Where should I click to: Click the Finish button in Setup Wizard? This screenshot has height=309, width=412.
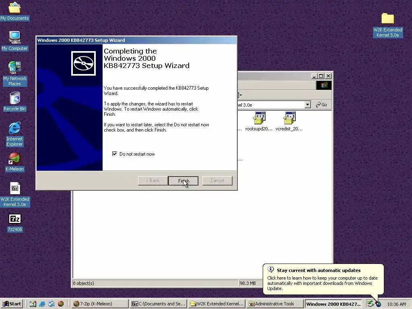tap(183, 181)
